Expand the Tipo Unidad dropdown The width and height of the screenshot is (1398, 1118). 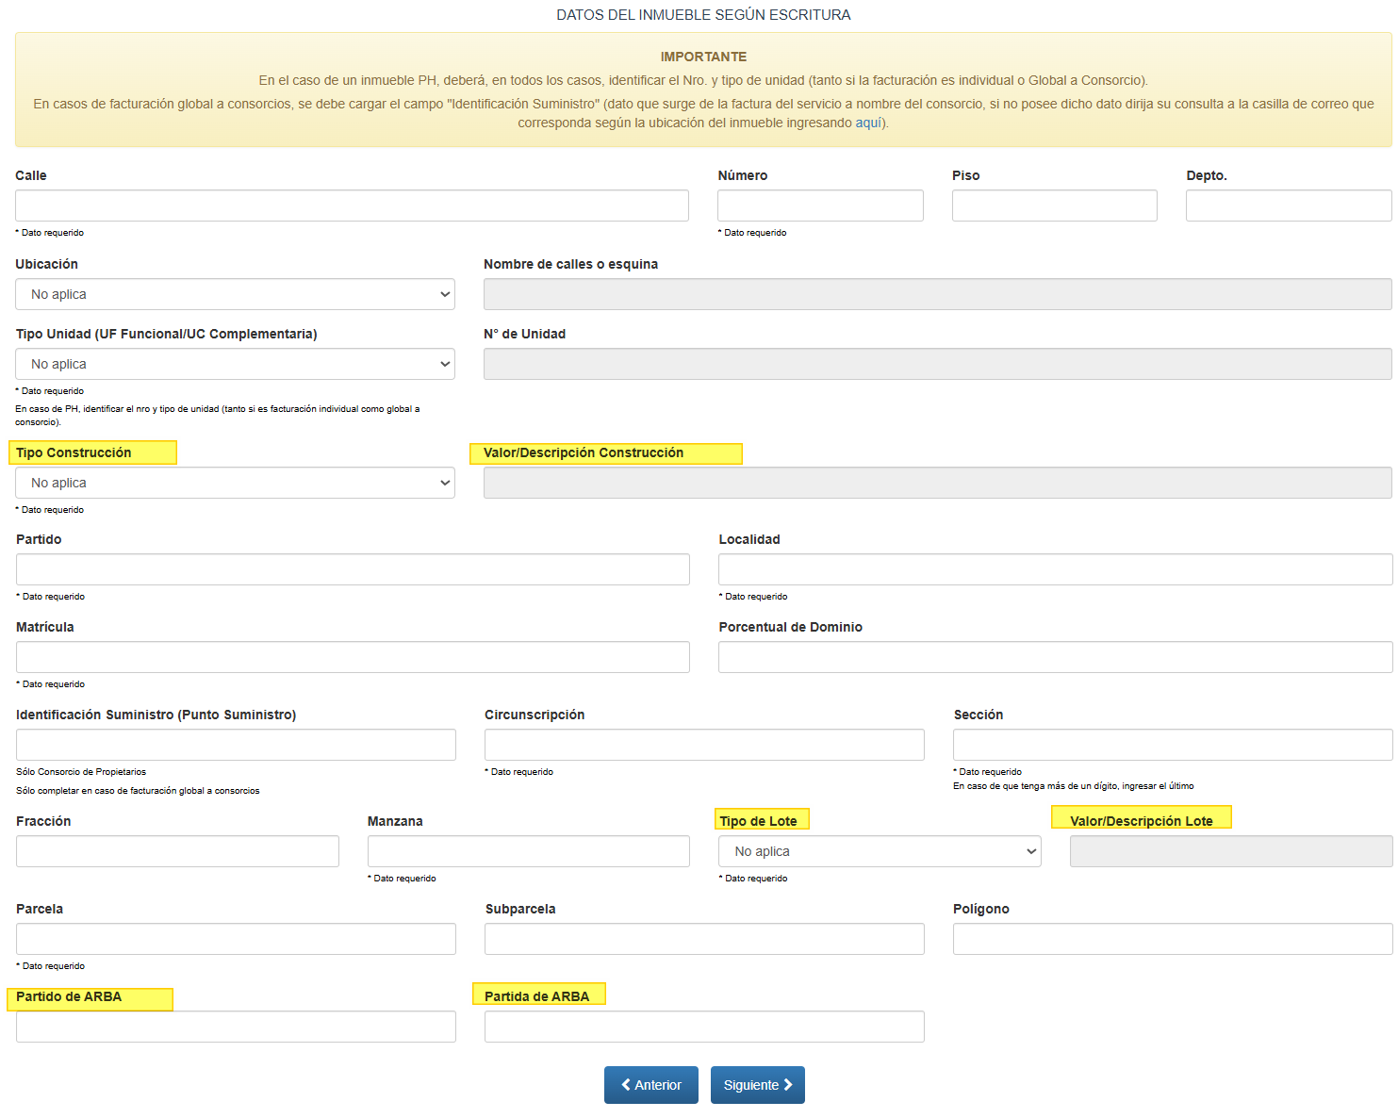click(x=235, y=364)
